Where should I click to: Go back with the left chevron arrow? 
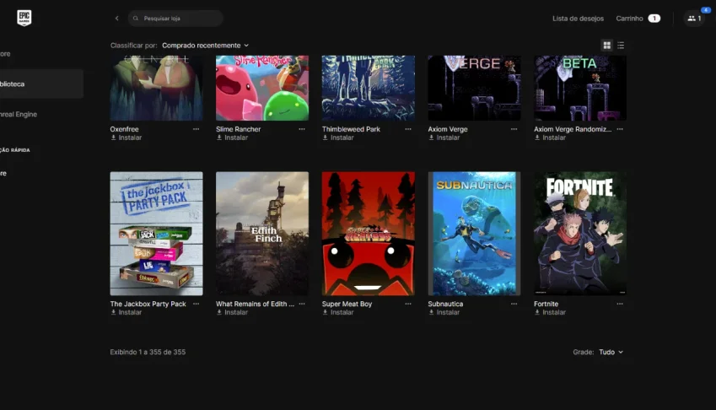coord(117,19)
